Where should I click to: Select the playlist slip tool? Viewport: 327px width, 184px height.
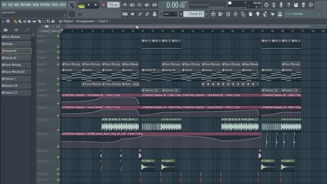point(34,21)
